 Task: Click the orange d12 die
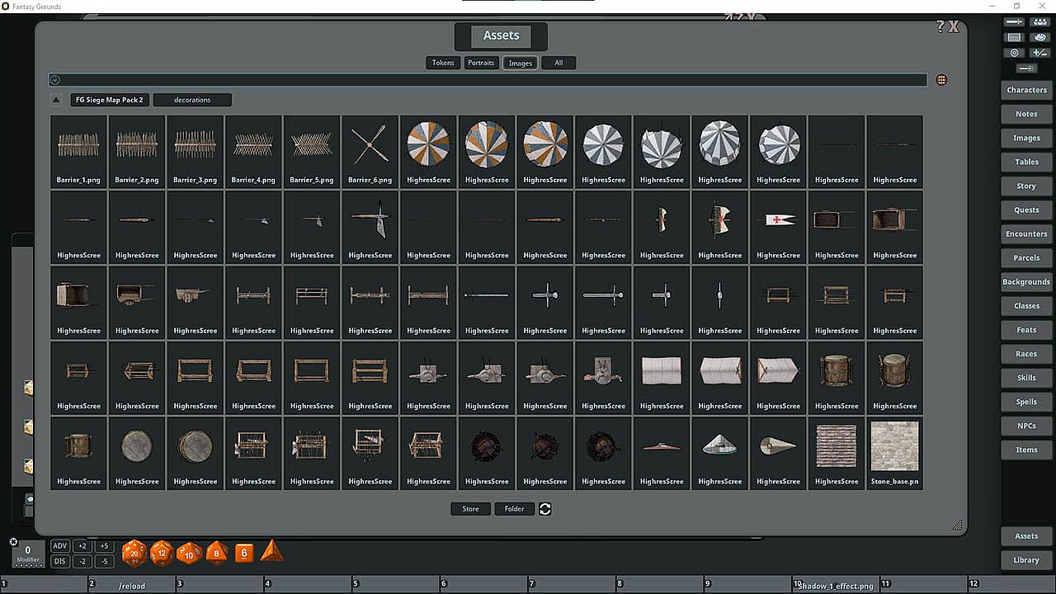point(162,552)
